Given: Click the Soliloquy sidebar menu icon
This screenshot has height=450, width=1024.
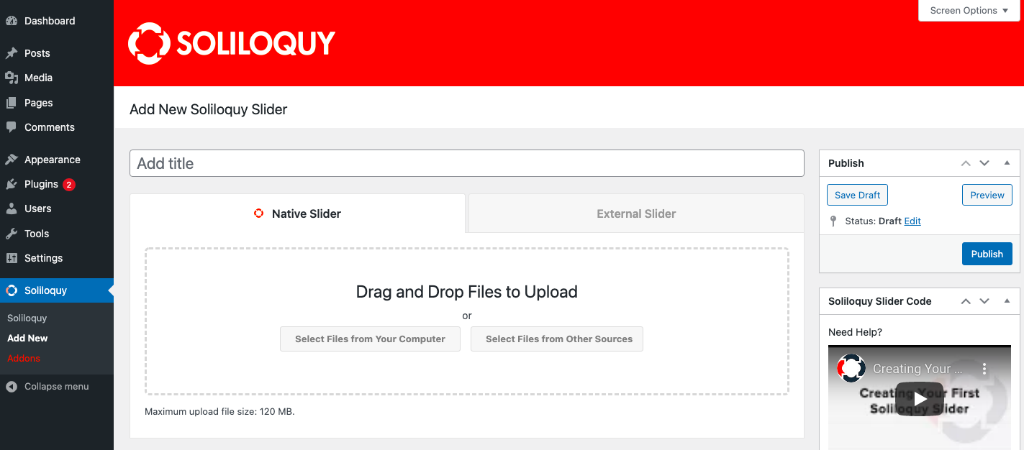Looking at the screenshot, I should pos(12,290).
